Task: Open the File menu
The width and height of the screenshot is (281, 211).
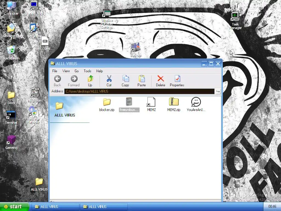Action: (x=55, y=71)
